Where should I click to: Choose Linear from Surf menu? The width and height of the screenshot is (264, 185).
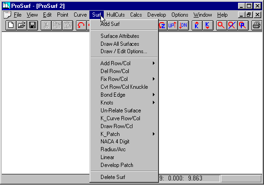pos(124,157)
